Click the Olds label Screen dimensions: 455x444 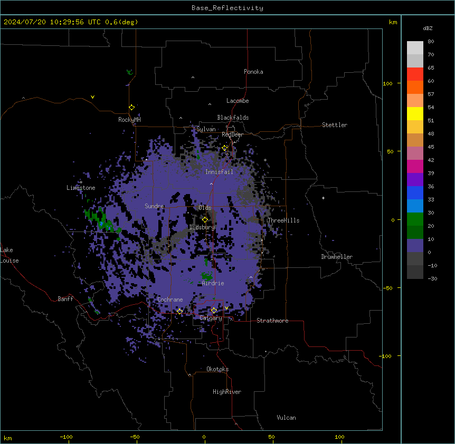click(205, 208)
